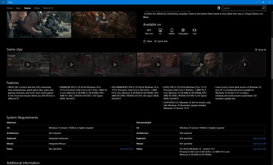The height and width of the screenshot is (165, 273).
Task: Open the left game screenshot with soldiers
Action: tap(39, 25)
